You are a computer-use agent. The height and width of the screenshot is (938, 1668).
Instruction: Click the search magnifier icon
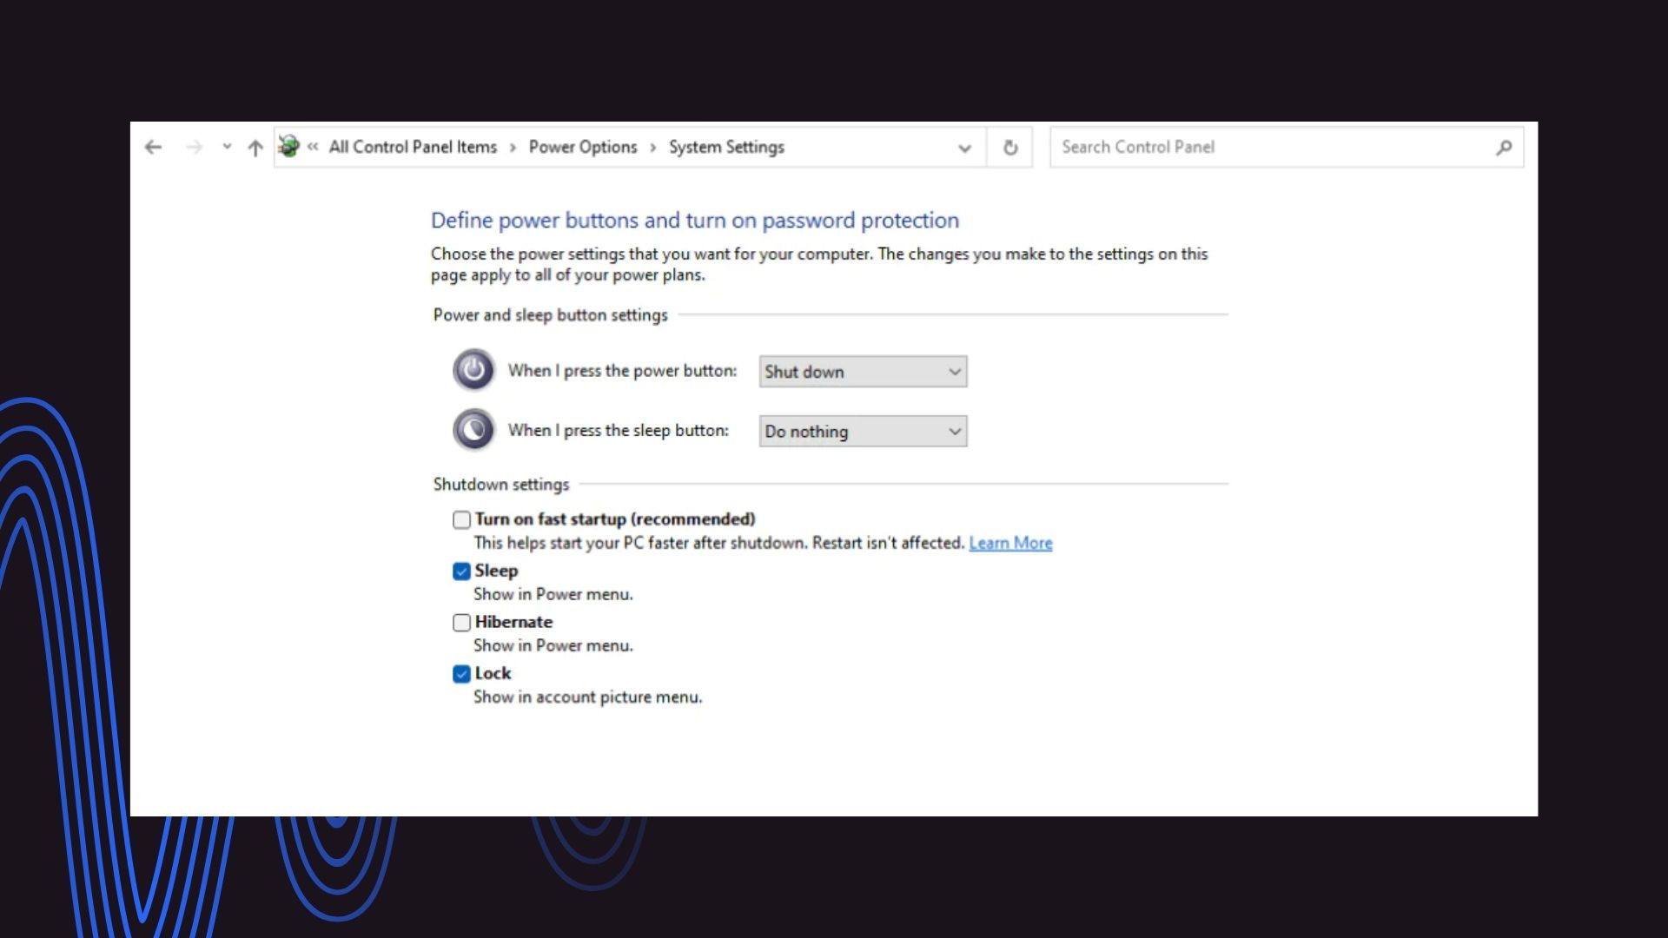(1504, 148)
